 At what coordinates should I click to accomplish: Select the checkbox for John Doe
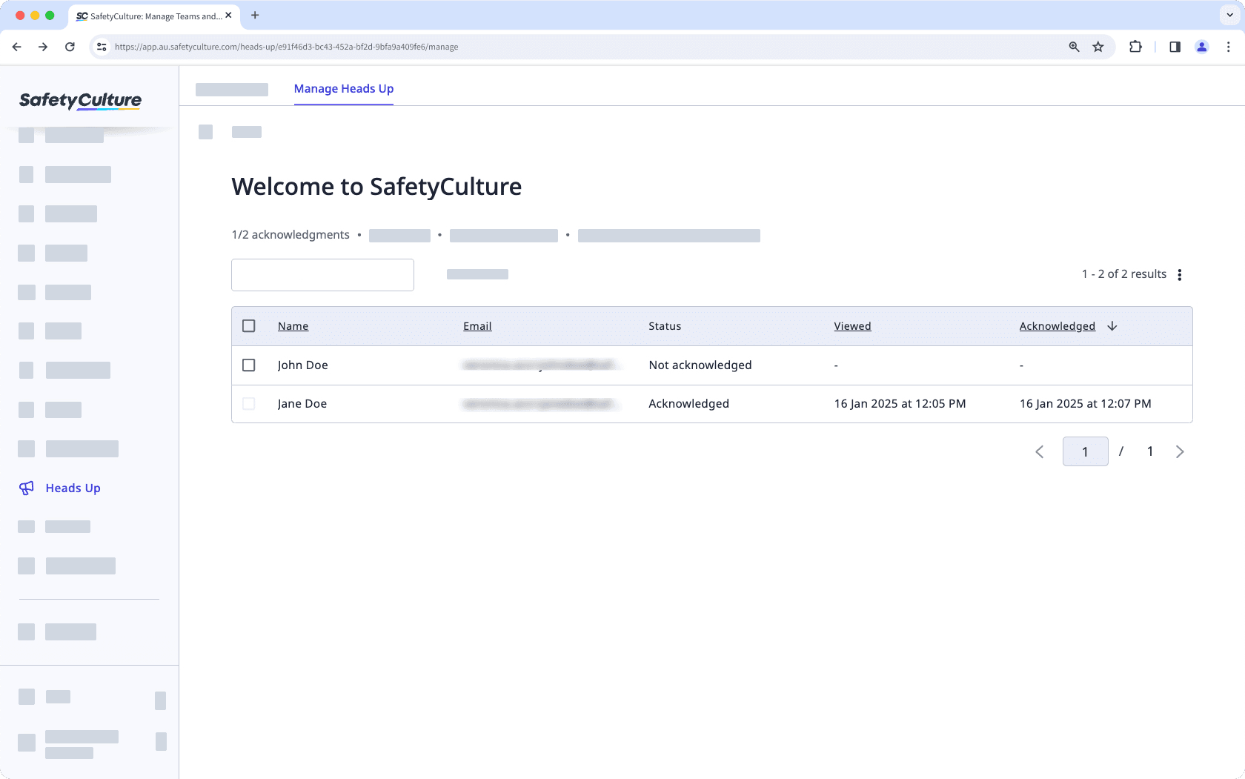point(249,365)
